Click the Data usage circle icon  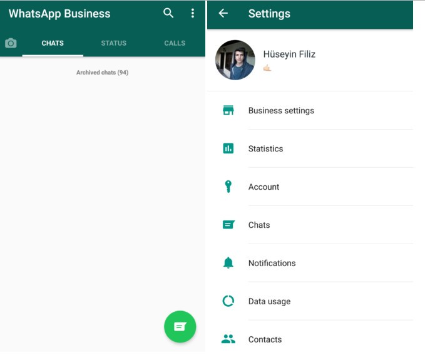pos(228,301)
